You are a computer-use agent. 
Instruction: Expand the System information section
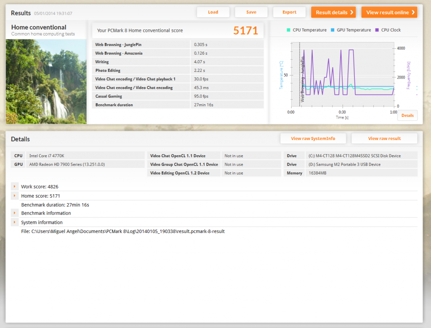(15, 222)
